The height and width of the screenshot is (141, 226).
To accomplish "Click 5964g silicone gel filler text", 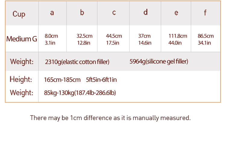I will coord(159,61).
